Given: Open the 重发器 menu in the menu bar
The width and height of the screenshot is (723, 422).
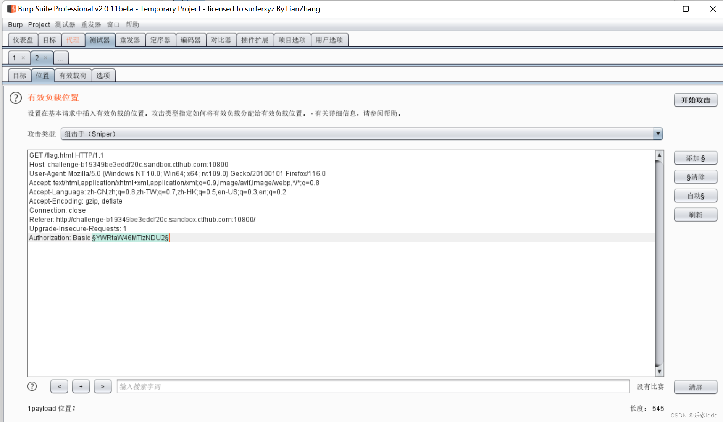Looking at the screenshot, I should point(91,24).
